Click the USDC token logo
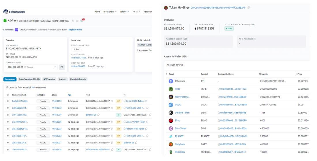This screenshot has height=161, width=317. click(171, 105)
